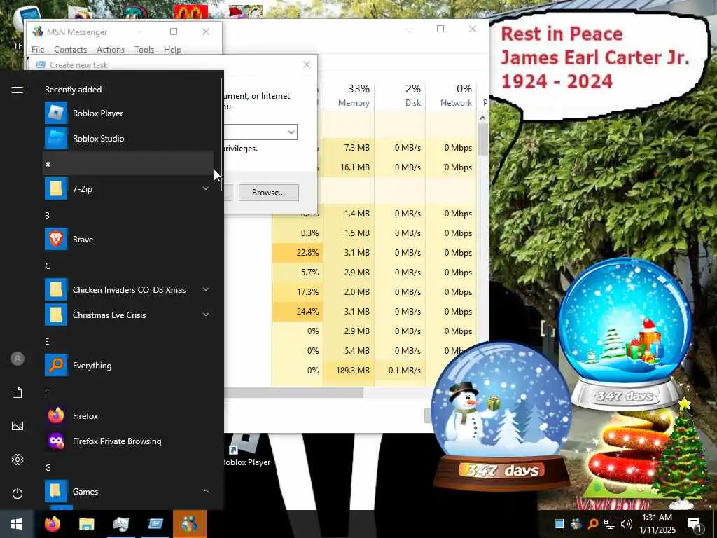Open the Tools menu in MSN Messenger
This screenshot has height=538, width=717.
144,50
